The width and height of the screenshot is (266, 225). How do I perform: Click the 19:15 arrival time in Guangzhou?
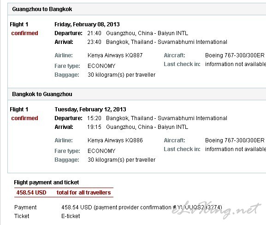(95, 127)
